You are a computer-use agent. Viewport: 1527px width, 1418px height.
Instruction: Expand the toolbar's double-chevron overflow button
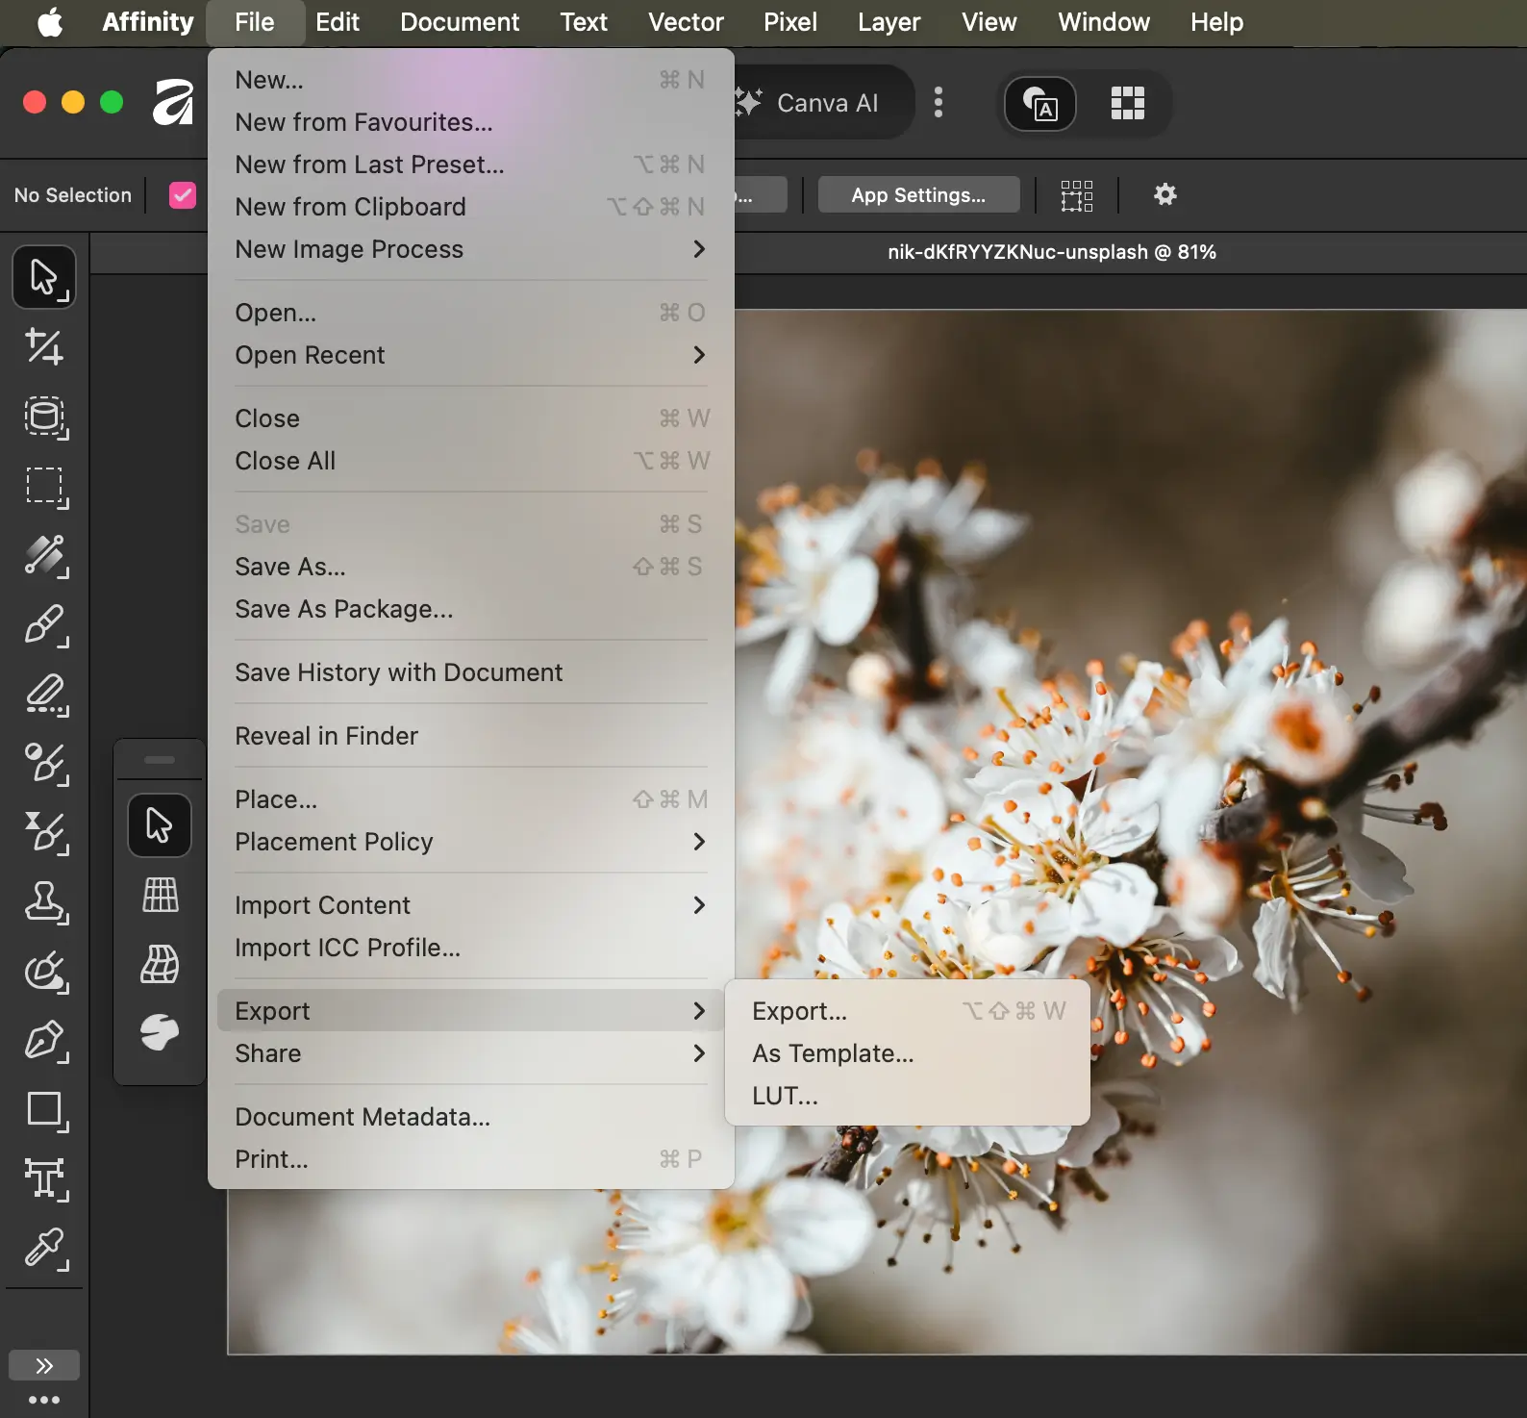[44, 1366]
